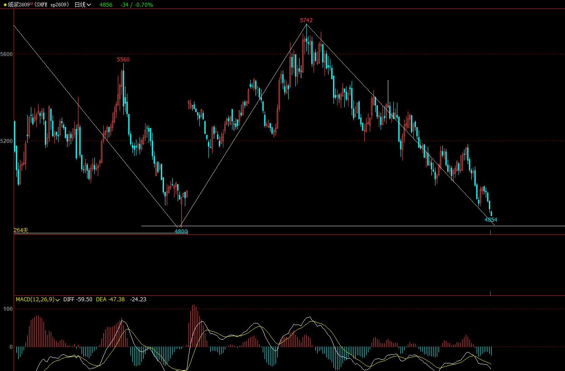This screenshot has height=371, width=565.
Task: Click the 5560 high price label
Action: click(123, 60)
